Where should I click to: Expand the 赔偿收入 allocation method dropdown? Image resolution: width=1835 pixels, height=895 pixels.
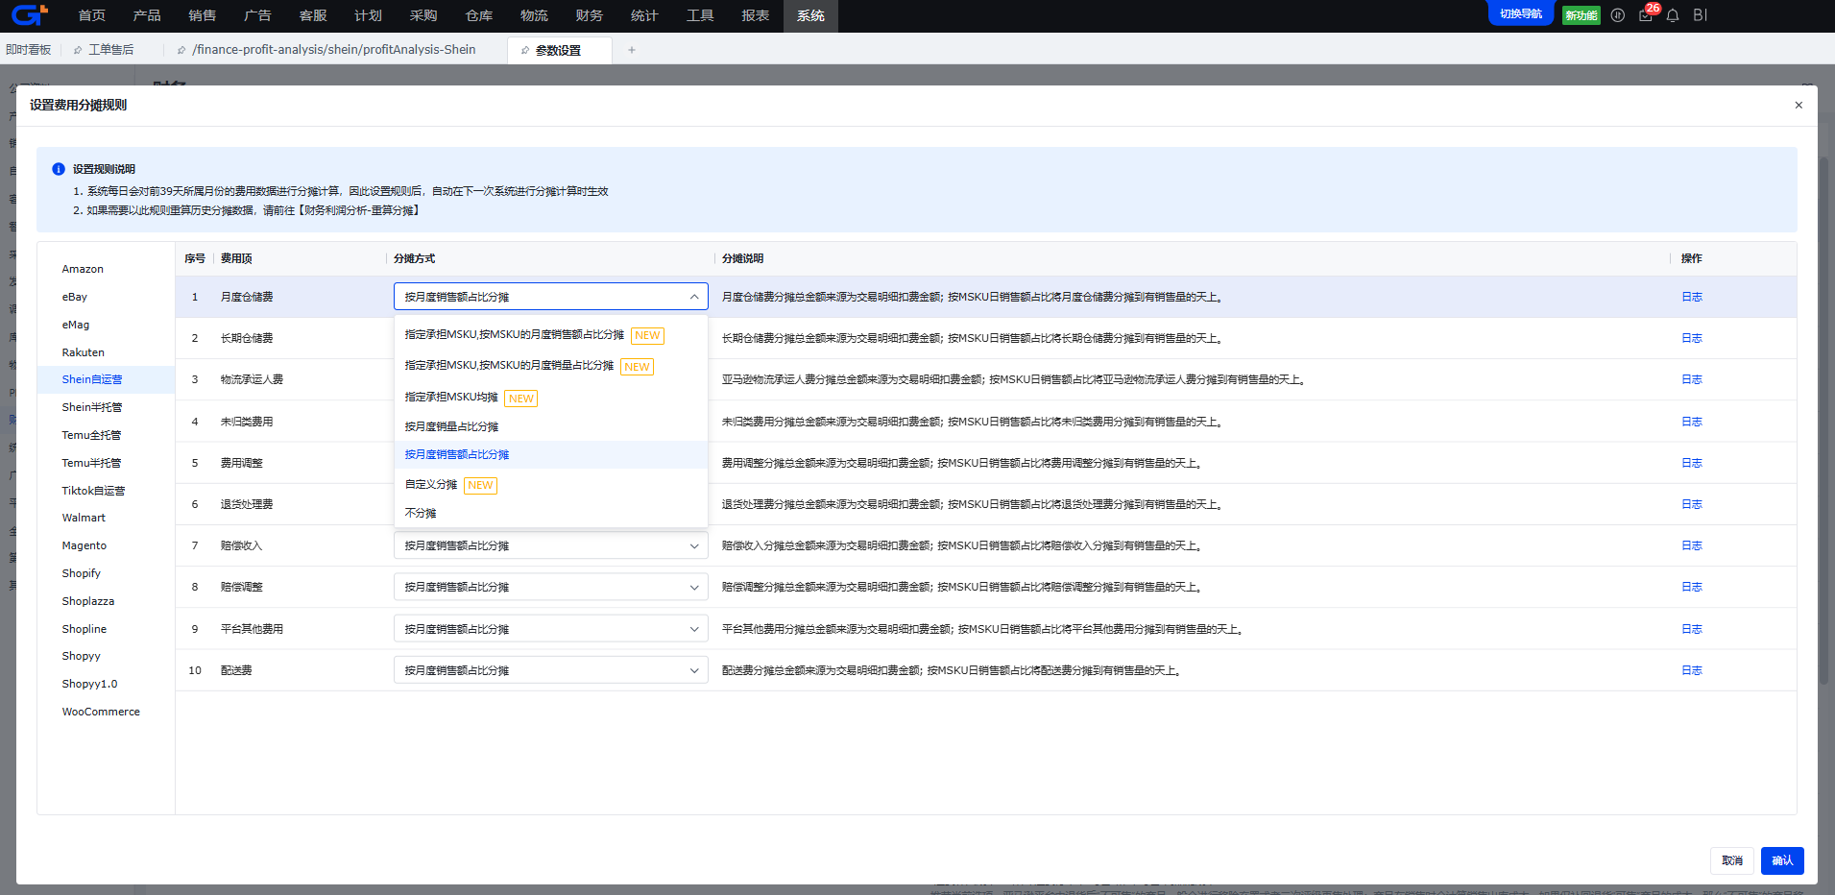[693, 545]
